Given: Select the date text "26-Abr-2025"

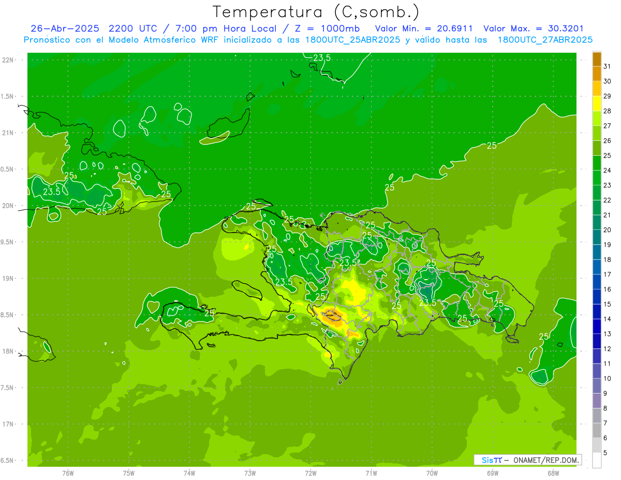Looking at the screenshot, I should 65,28.
